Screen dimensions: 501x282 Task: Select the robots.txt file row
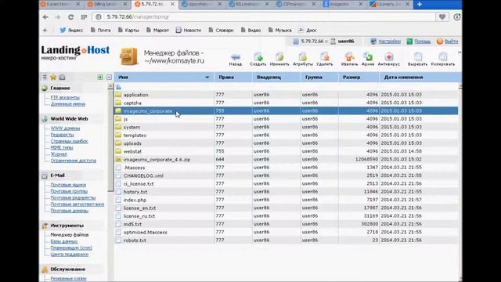click(x=287, y=240)
